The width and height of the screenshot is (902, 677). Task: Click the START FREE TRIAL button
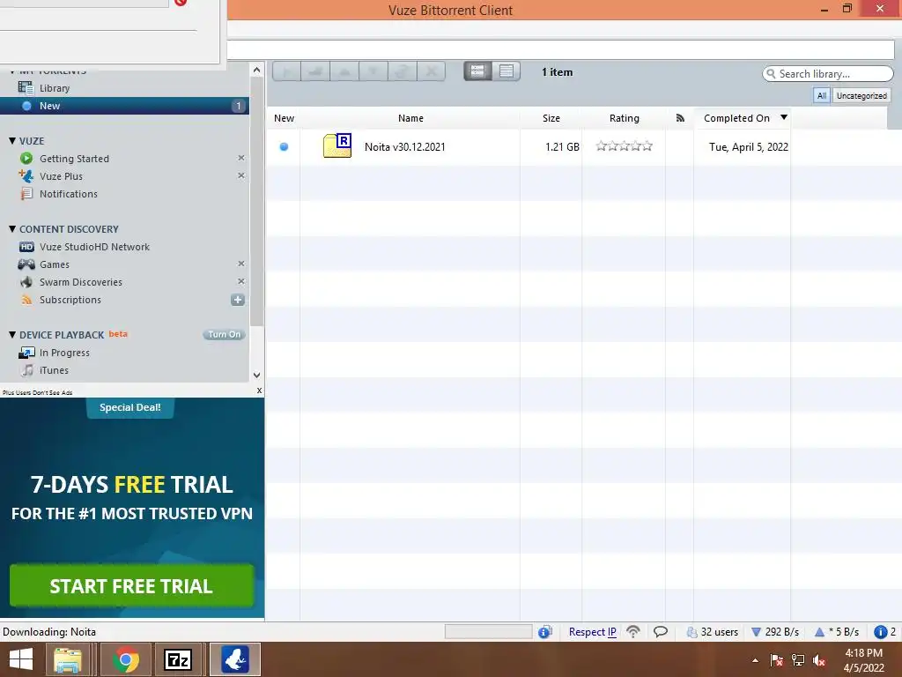coord(132,586)
